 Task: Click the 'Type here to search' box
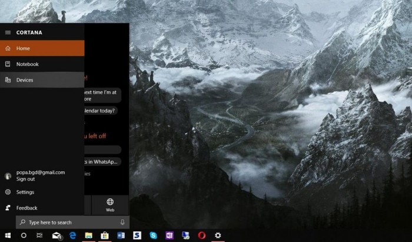click(x=73, y=223)
